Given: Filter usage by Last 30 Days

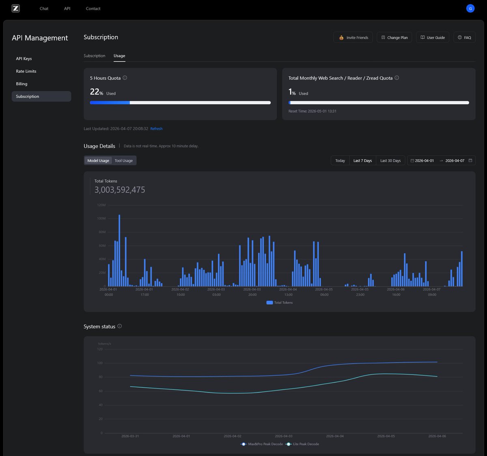Looking at the screenshot, I should (390, 161).
